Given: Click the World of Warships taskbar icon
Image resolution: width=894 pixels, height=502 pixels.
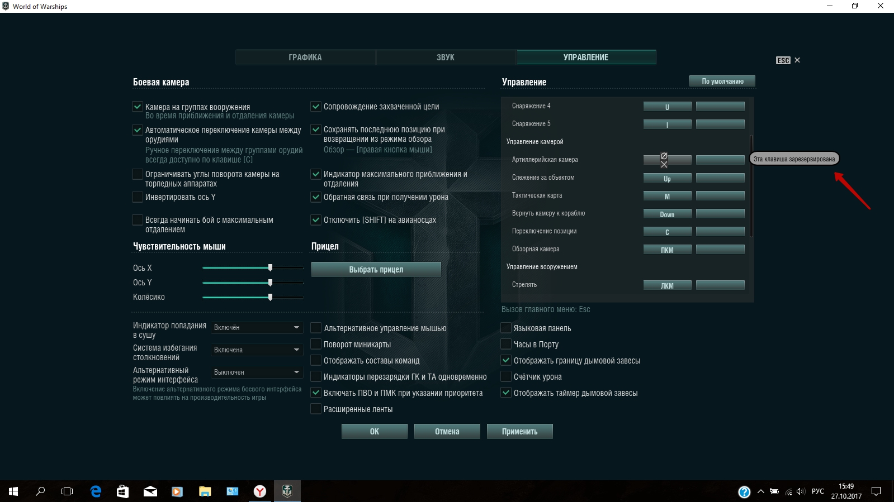Looking at the screenshot, I should tap(287, 491).
